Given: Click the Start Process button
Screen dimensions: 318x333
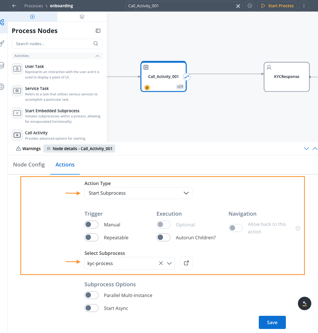Looking at the screenshot, I should coord(277,6).
